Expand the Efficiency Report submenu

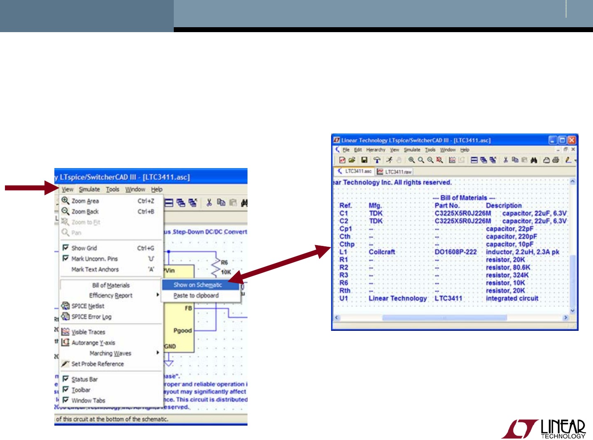pos(111,295)
